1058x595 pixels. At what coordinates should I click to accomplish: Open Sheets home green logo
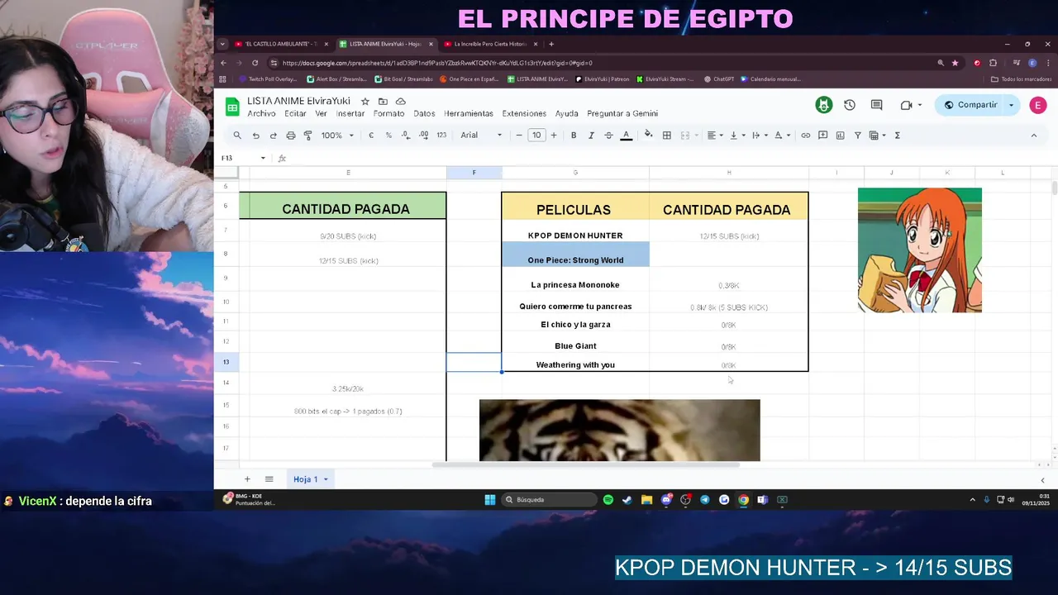(x=232, y=106)
